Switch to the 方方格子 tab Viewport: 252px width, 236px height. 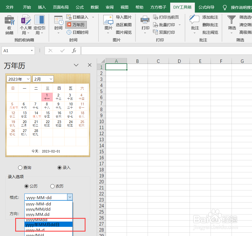pyautogui.click(x=158, y=7)
